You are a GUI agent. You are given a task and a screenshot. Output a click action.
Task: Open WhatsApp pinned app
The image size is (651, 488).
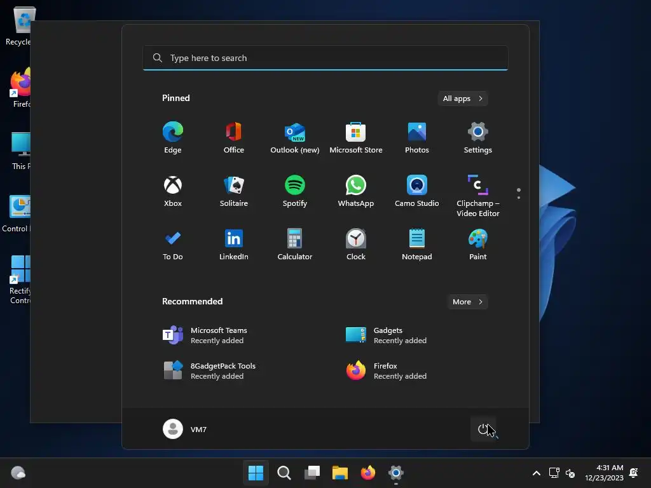(x=356, y=191)
